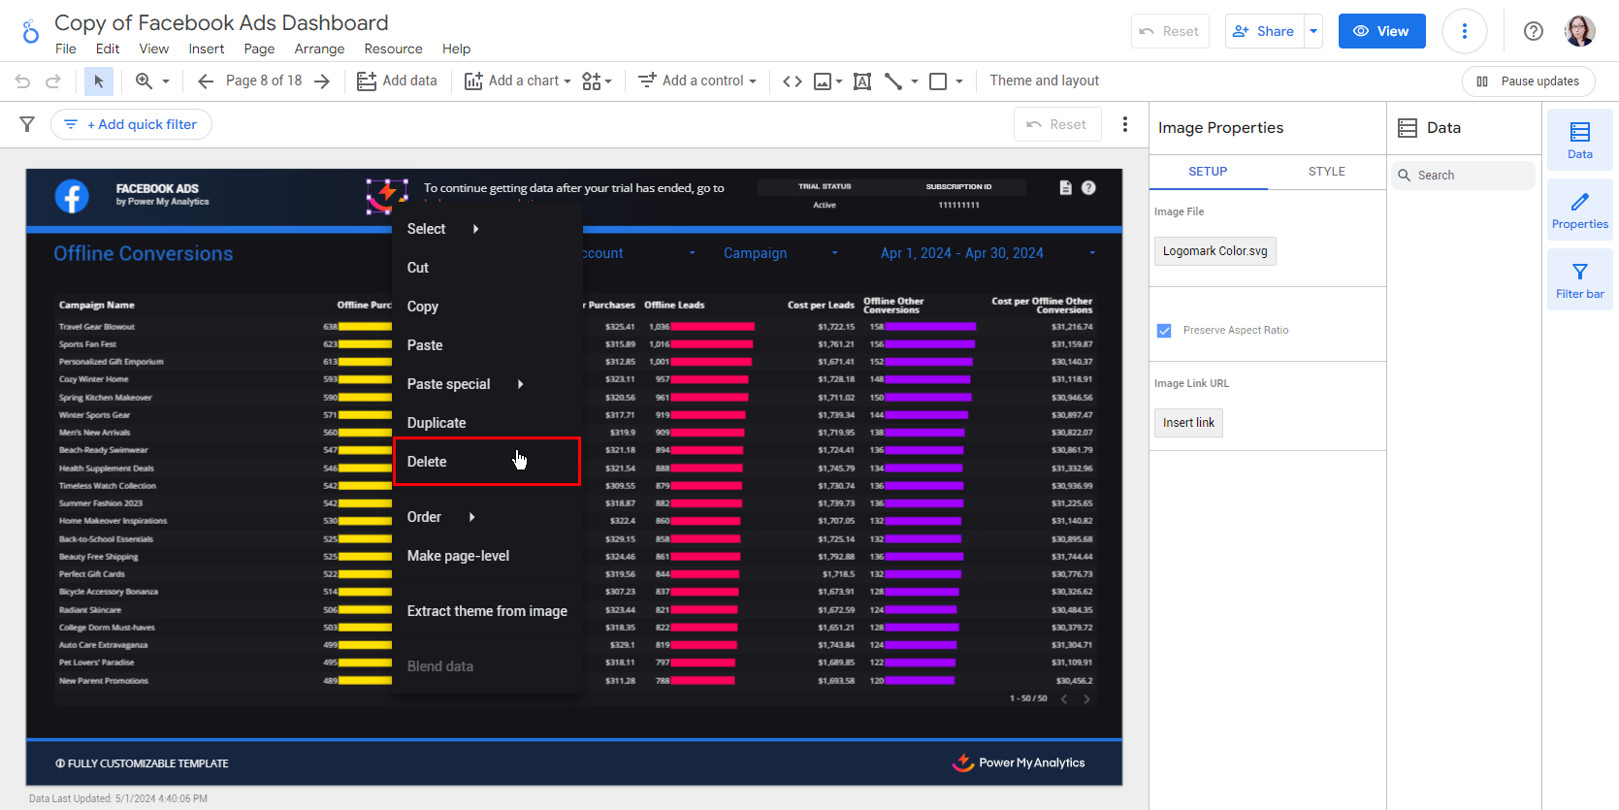Open the help question mark icon
This screenshot has width=1619, height=810.
[x=1533, y=31]
